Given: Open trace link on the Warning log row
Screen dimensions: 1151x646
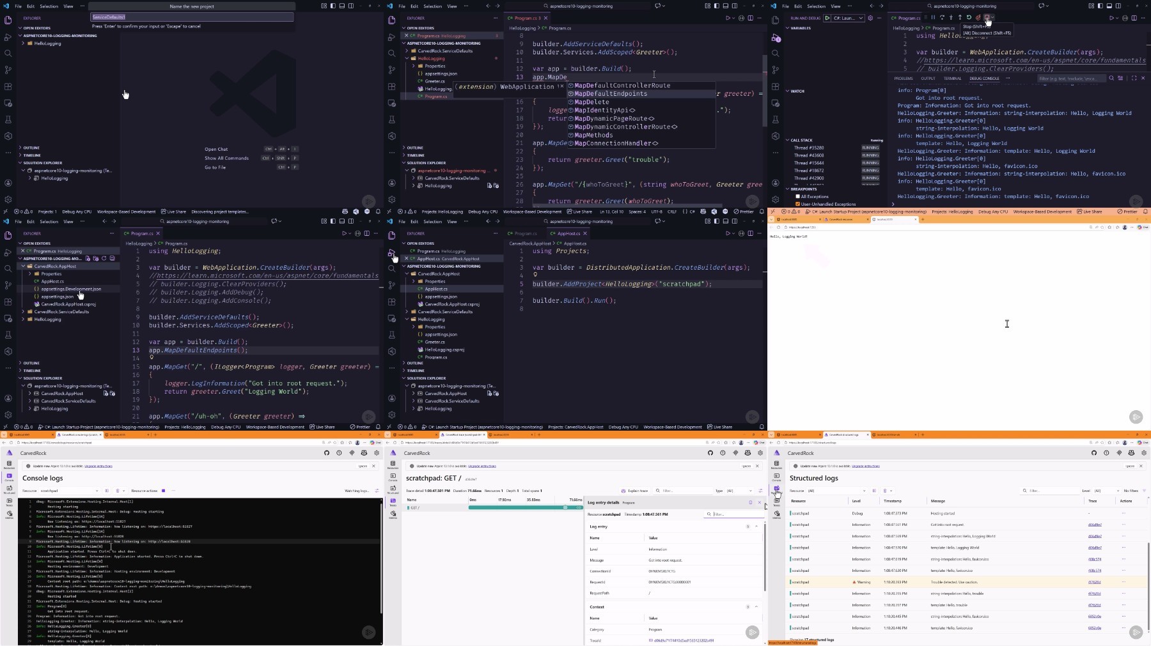Looking at the screenshot, I should tap(1094, 582).
